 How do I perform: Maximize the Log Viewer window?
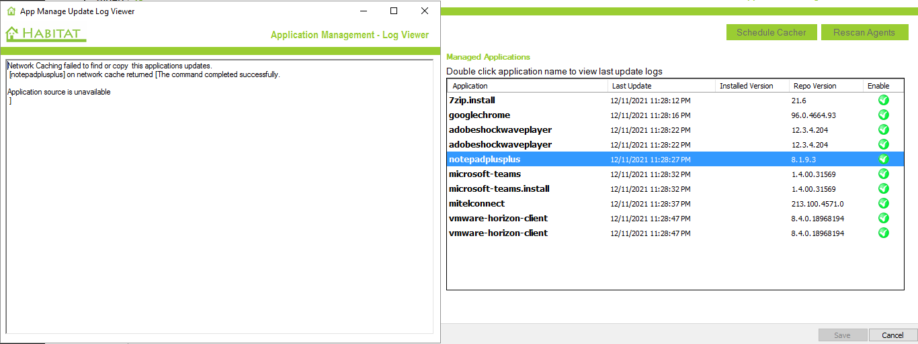(x=394, y=11)
